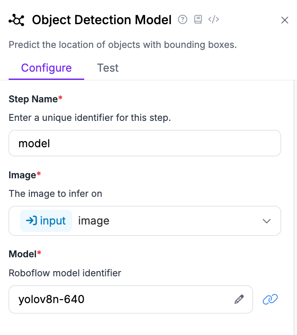Click the Step Name field containing 'model'
Viewport: 297px width, 335px height.
145,143
